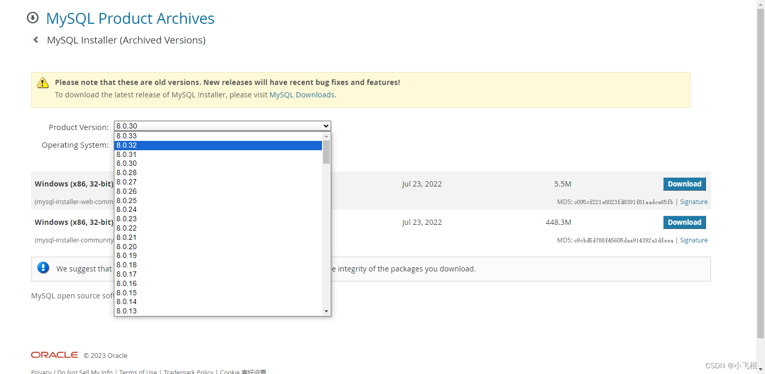Select version 8.0.33 from the list
Viewport: 765px width, 374px height.
tap(218, 136)
